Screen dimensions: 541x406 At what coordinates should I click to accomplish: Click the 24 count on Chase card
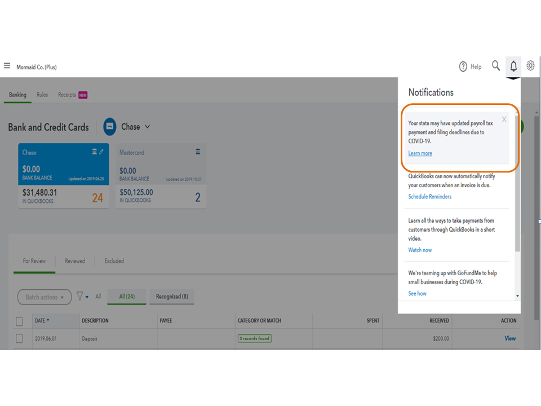point(97,198)
